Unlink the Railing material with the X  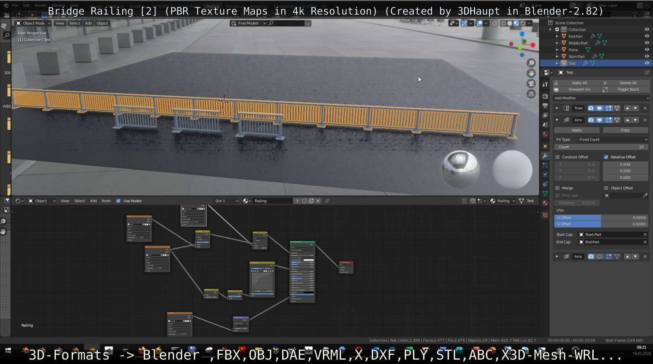click(318, 201)
